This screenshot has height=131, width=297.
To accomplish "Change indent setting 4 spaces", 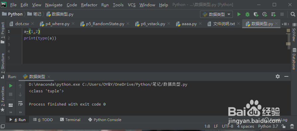I will pos(246,126).
